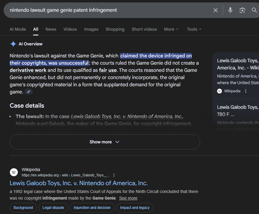Select the All results tab

(x=36, y=29)
